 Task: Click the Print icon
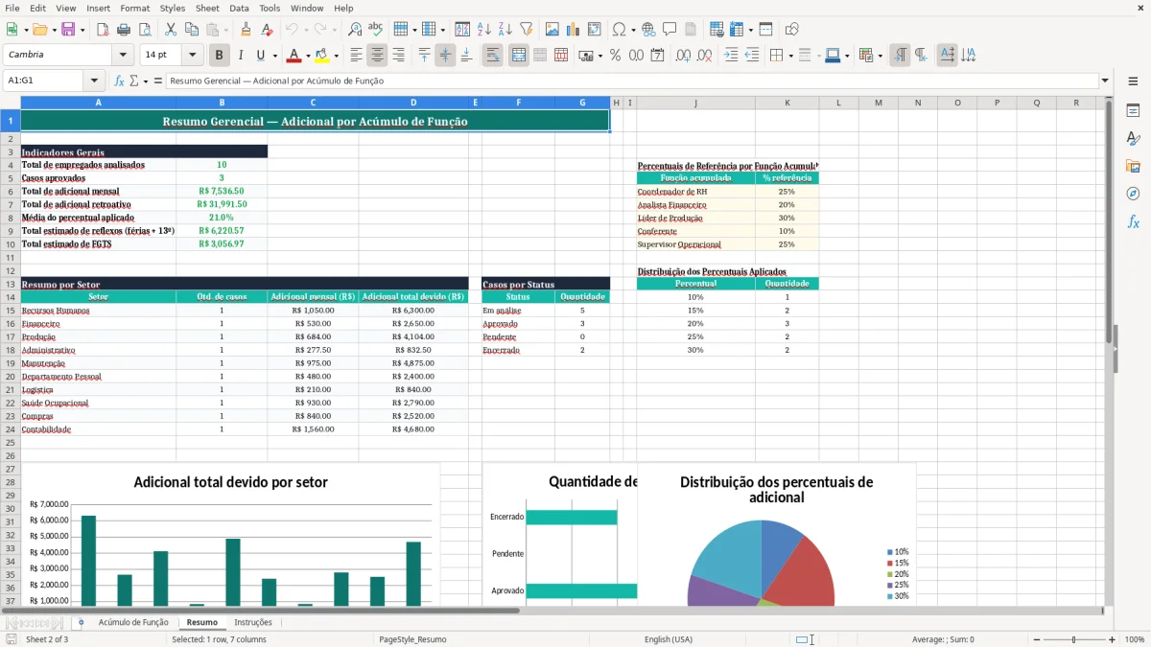[x=125, y=30]
